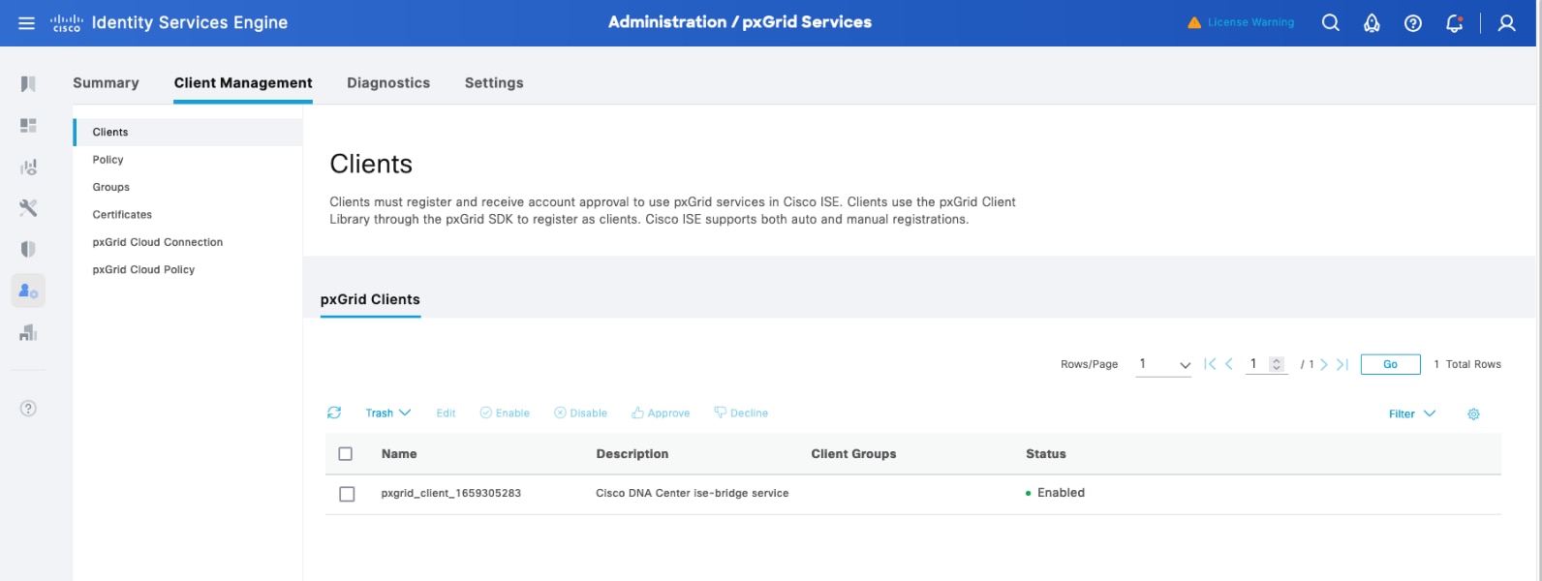Select all clients header checkbox
This screenshot has width=1542, height=581.
coord(346,453)
